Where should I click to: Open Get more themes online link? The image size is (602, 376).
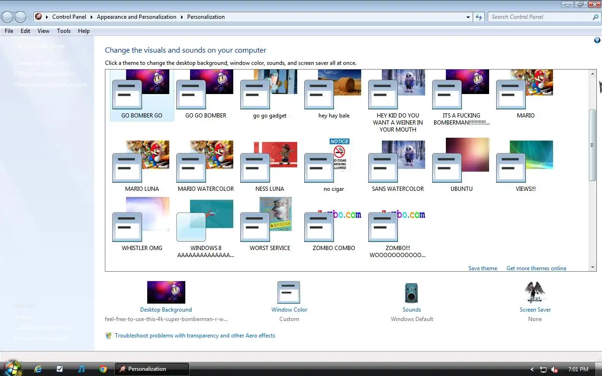(x=536, y=268)
